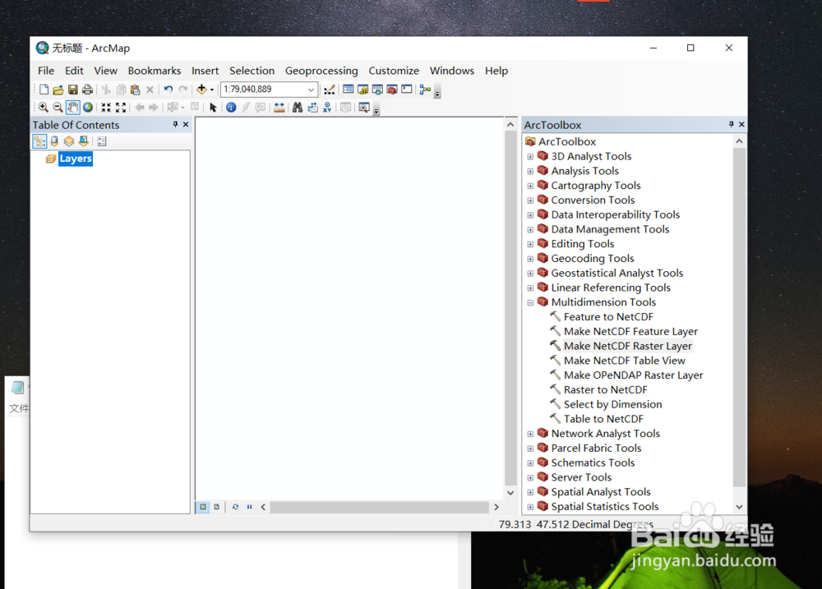Close the ArcToolbox panel
Screen dimensions: 822x589
[x=741, y=124]
